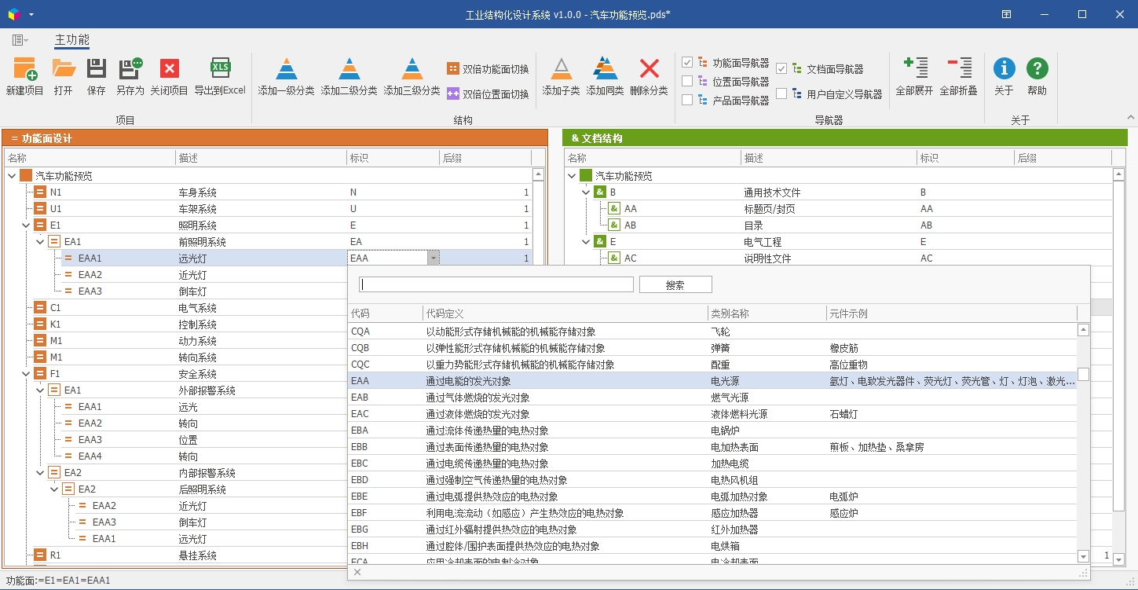Click the 添加子类 add subclass icon
Screen dimensions: 1138x590
(x=561, y=70)
